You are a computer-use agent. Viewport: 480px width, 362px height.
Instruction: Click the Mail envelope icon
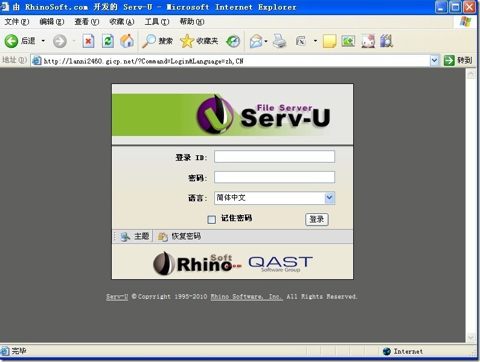coord(256,41)
